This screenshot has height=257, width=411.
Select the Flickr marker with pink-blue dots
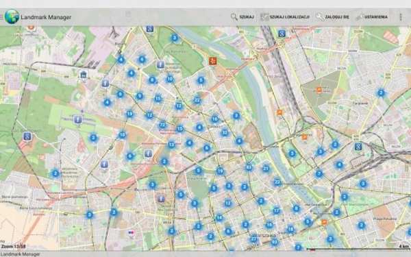click(x=131, y=232)
